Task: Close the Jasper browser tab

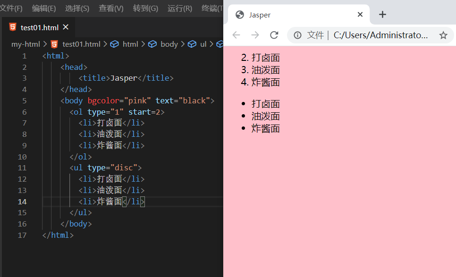Action: [360, 15]
